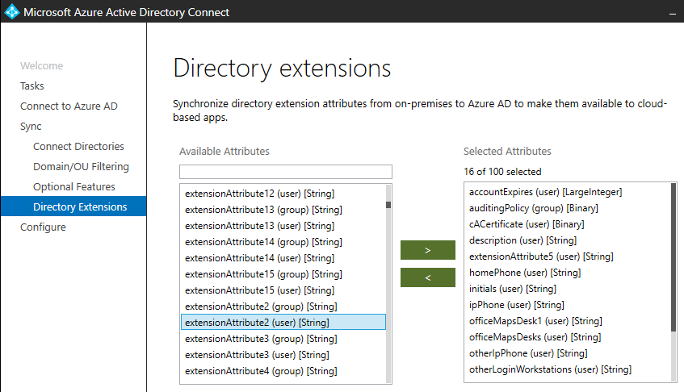Pick extensionAttribute15 (group) [String]
Image resolution: width=684 pixels, height=392 pixels.
pos(283,274)
